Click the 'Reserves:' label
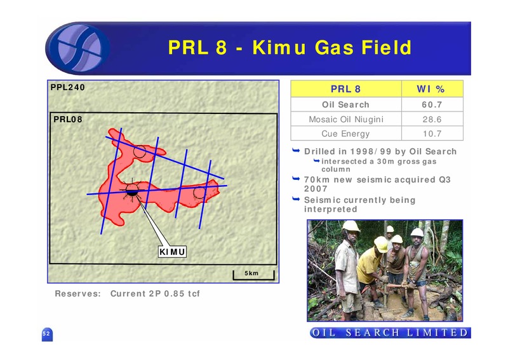The image size is (508, 358). coord(77,293)
